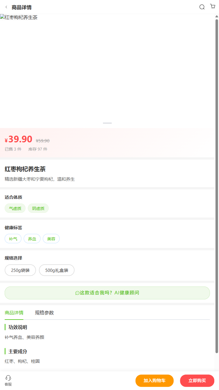Switch to the 商品详情 tab
Screen dimensions: 219x390
pos(14,313)
